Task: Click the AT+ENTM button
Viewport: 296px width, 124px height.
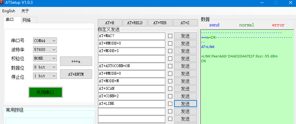Action: click(76, 74)
